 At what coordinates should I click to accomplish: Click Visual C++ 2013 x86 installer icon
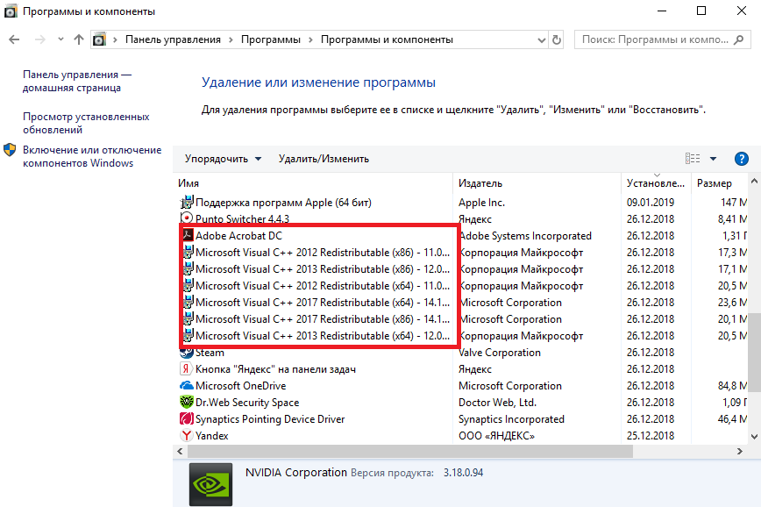[x=188, y=268]
